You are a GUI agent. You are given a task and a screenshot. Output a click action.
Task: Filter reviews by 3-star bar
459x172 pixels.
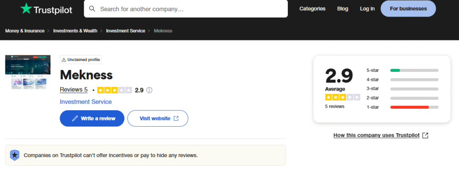click(x=414, y=88)
